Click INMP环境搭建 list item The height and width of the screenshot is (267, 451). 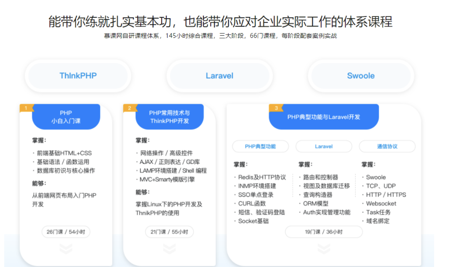pos(257,186)
